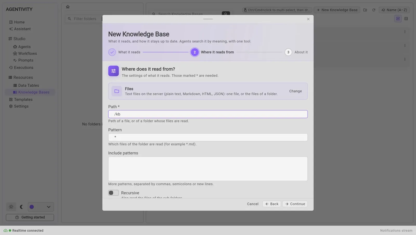Click the Getting started button

coord(30,218)
